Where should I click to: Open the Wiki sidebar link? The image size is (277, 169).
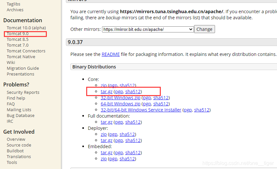tap(11, 63)
